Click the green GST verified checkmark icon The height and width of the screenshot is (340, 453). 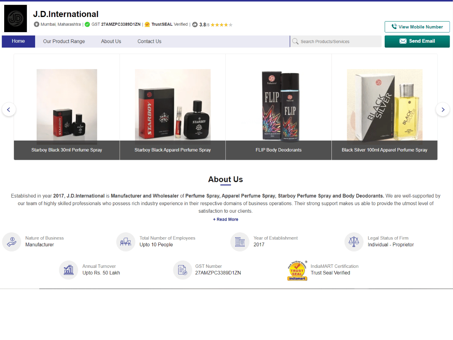coord(87,24)
